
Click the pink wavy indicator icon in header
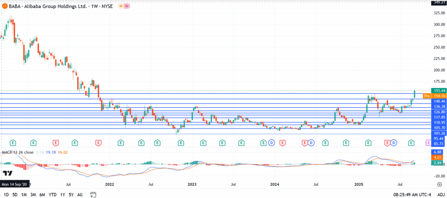(x=127, y=6)
